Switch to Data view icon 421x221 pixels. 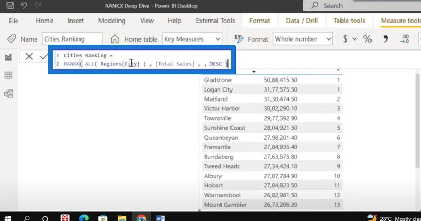(8, 75)
